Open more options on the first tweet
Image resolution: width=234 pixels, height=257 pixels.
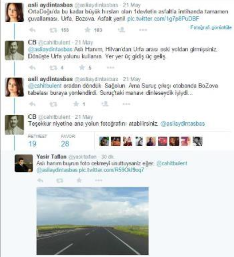tap(143, 30)
